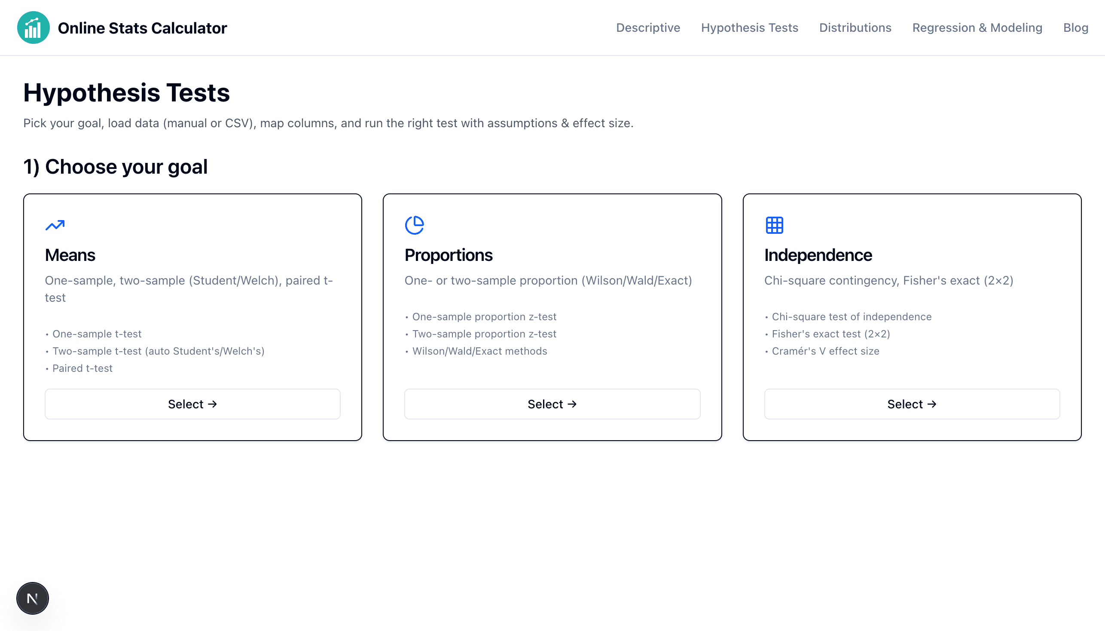Click the grid icon on Independence card
Image resolution: width=1105 pixels, height=631 pixels.
pyautogui.click(x=774, y=225)
